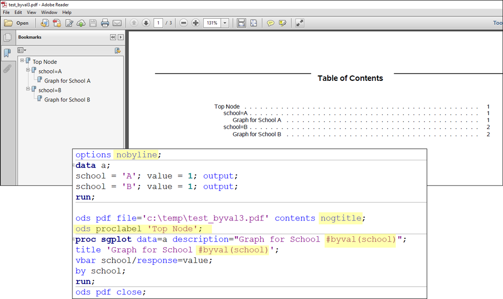
Task: Print the document using printer icon
Action: coord(105,23)
